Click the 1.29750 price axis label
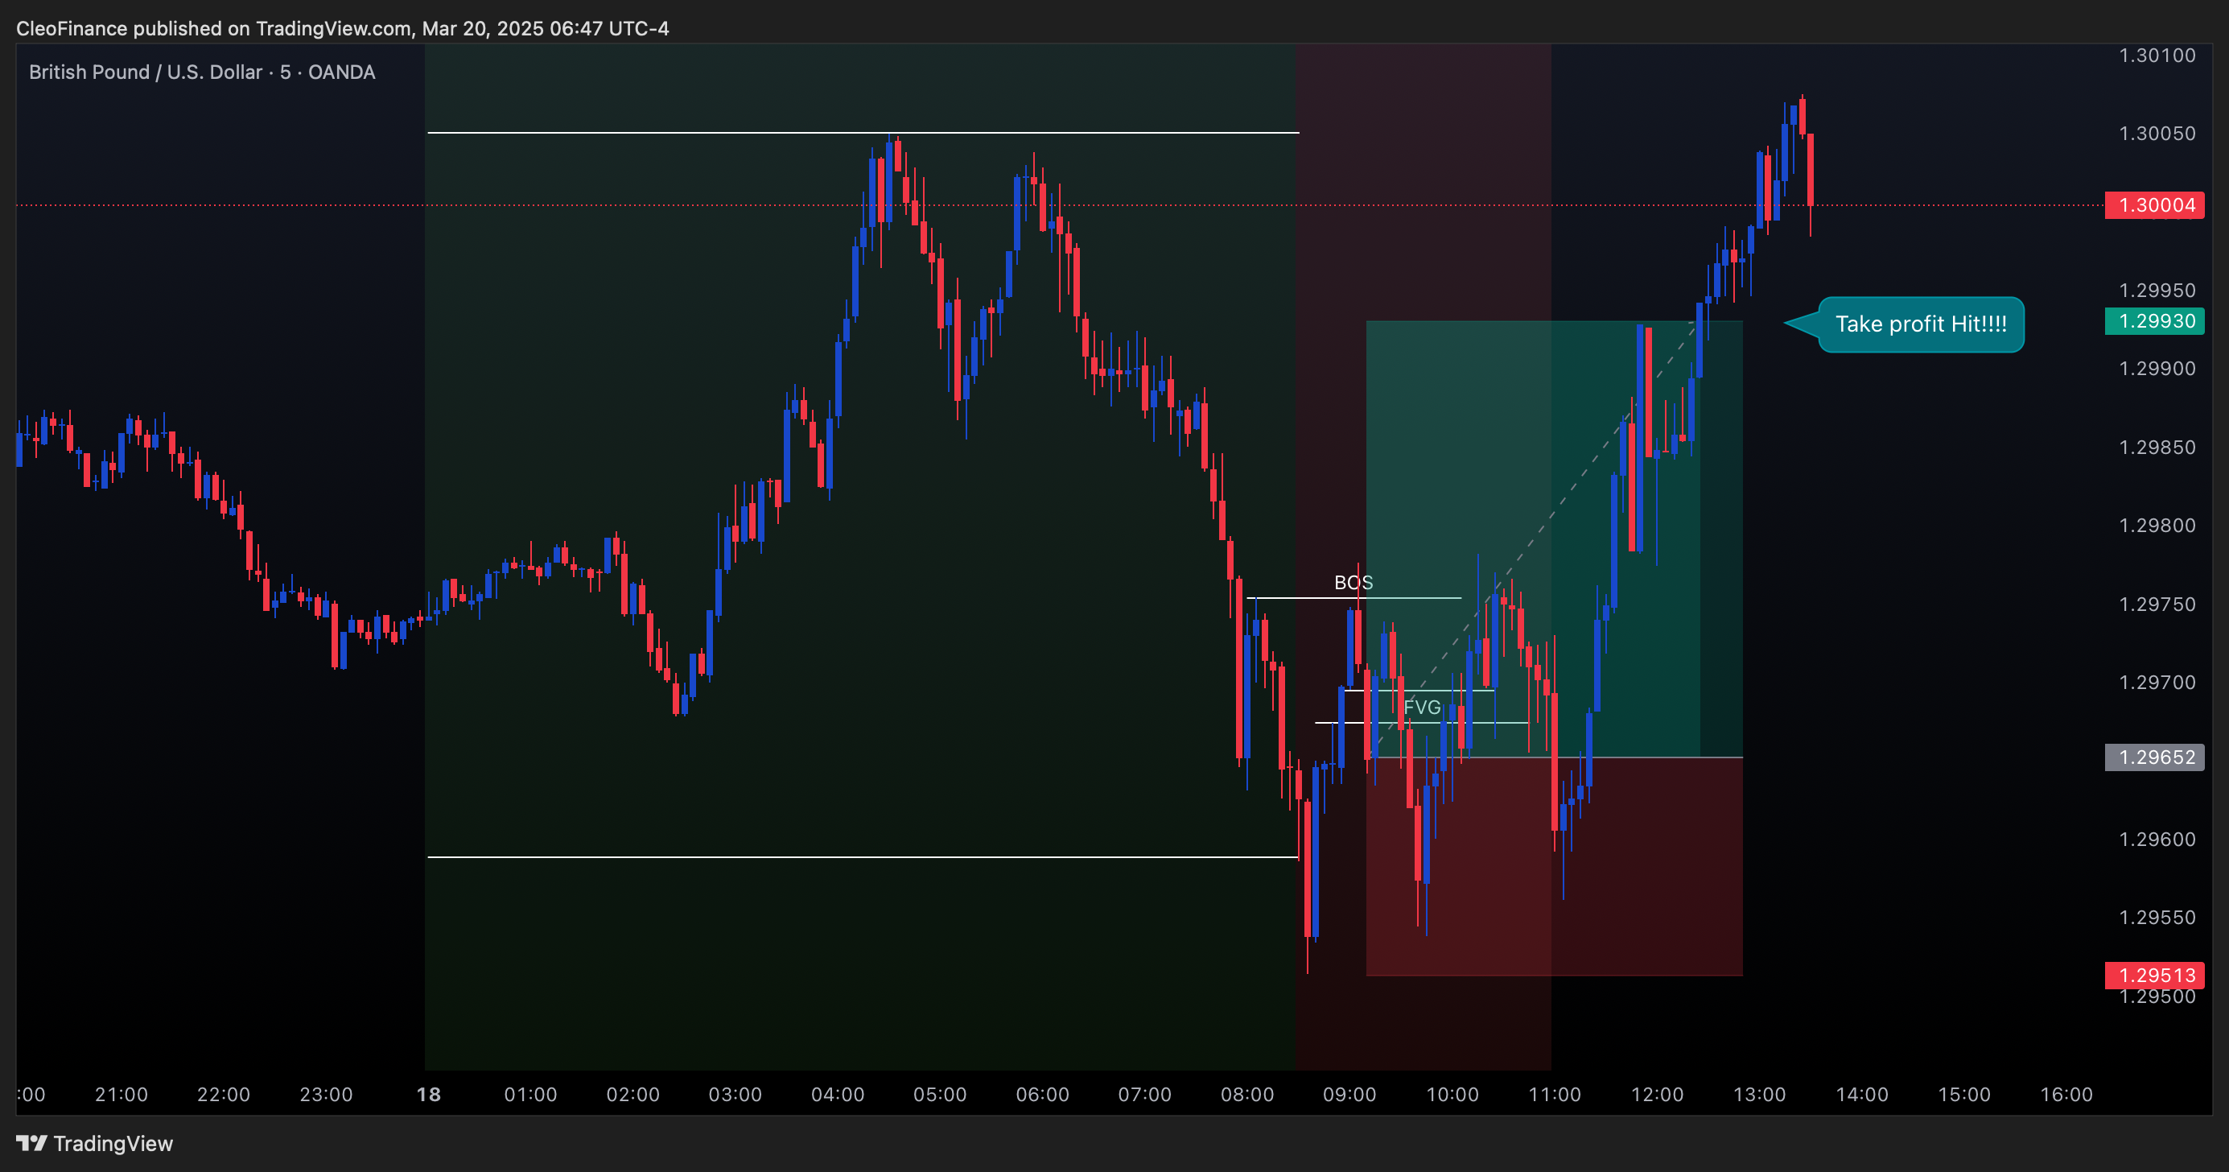Viewport: 2229px width, 1172px height. tap(2157, 605)
